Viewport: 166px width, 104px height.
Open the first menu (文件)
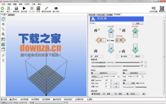pyautogui.click(x=4, y=4)
